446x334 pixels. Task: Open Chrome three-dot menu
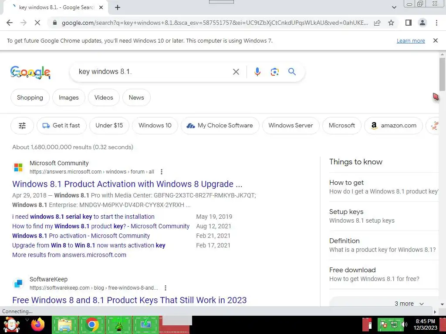(436, 23)
